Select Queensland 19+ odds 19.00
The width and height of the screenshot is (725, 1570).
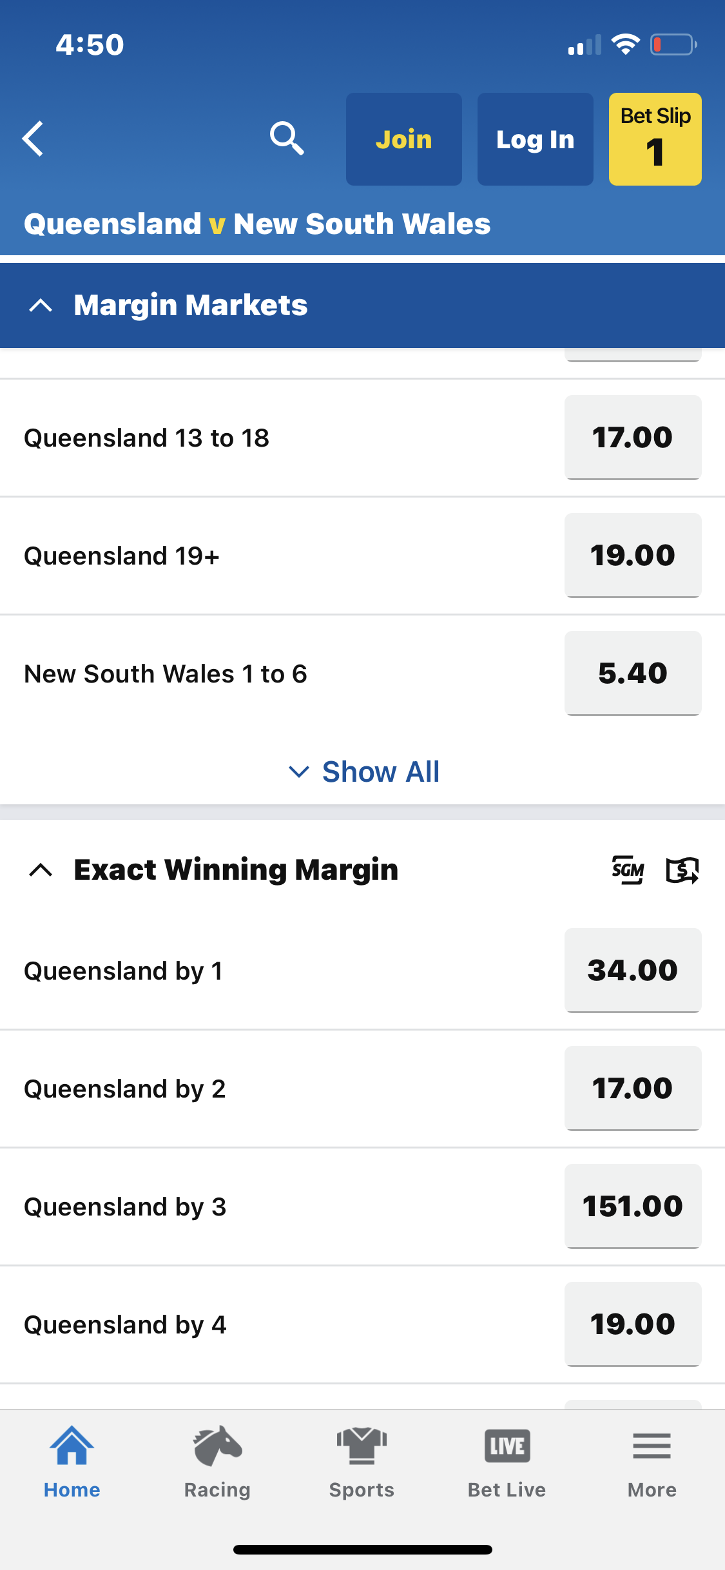click(632, 556)
